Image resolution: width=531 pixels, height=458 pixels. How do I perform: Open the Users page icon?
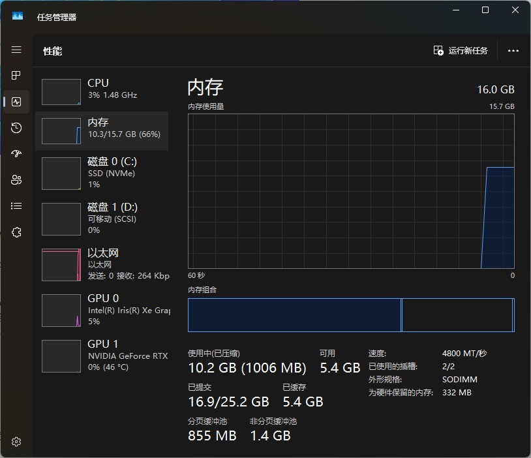16,179
